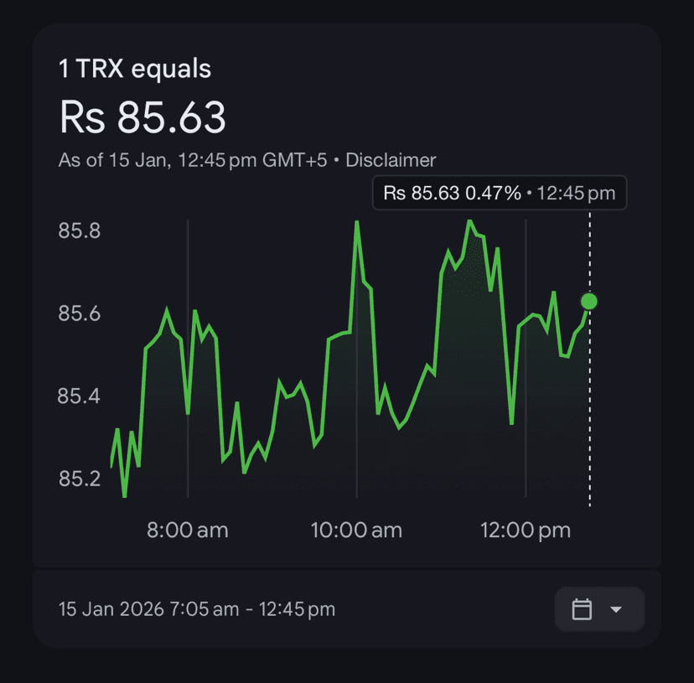Viewport: 694px width, 683px height.
Task: Click the dashed vertical cursor line
Action: (589, 402)
